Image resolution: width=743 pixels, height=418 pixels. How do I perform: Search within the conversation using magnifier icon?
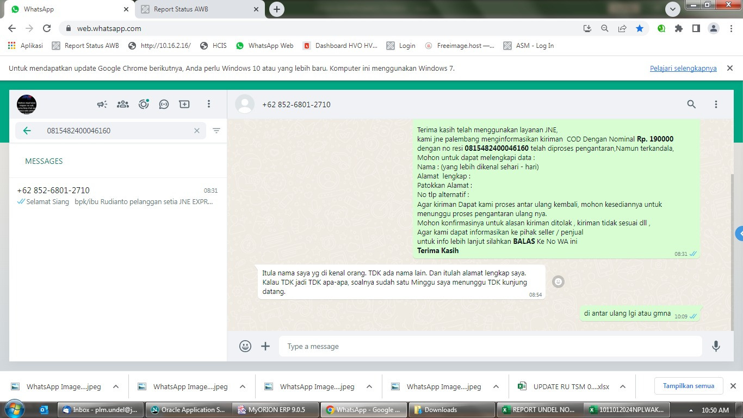click(691, 104)
